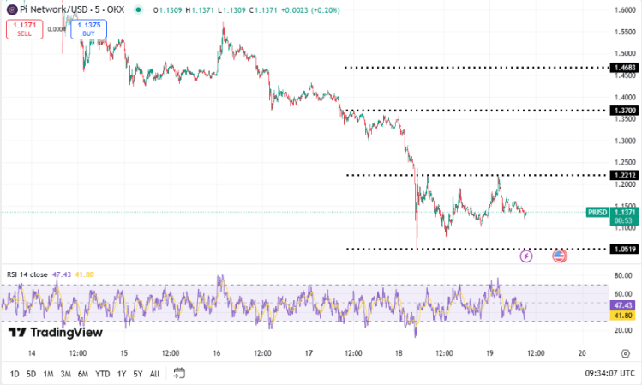Click the green market status dot
Image resolution: width=642 pixels, height=385 pixels.
point(139,9)
